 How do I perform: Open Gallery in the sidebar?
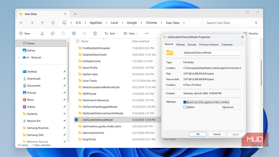pos(31,50)
